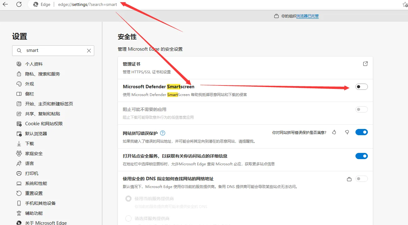Click the Cookie 和网站权限 icon
The width and height of the screenshot is (408, 225).
coord(19,124)
